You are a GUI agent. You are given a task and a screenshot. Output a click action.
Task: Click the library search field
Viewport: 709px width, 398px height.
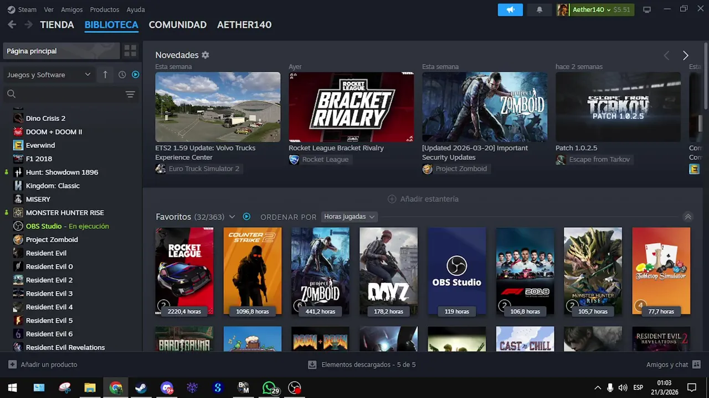coord(64,95)
